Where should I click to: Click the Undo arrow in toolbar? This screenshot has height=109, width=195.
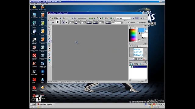tap(67, 18)
